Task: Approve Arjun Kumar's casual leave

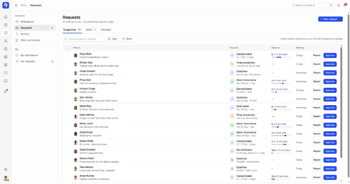Action: (330, 177)
